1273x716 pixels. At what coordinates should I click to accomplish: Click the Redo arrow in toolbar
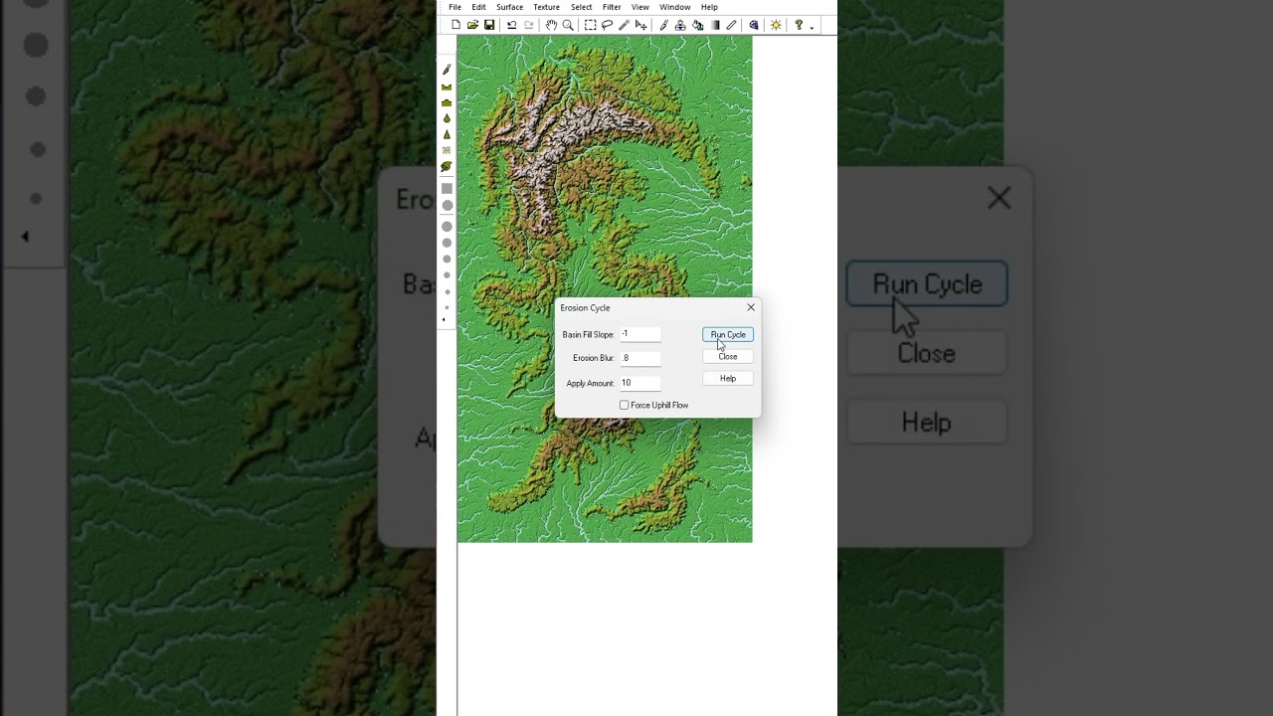[x=528, y=25]
